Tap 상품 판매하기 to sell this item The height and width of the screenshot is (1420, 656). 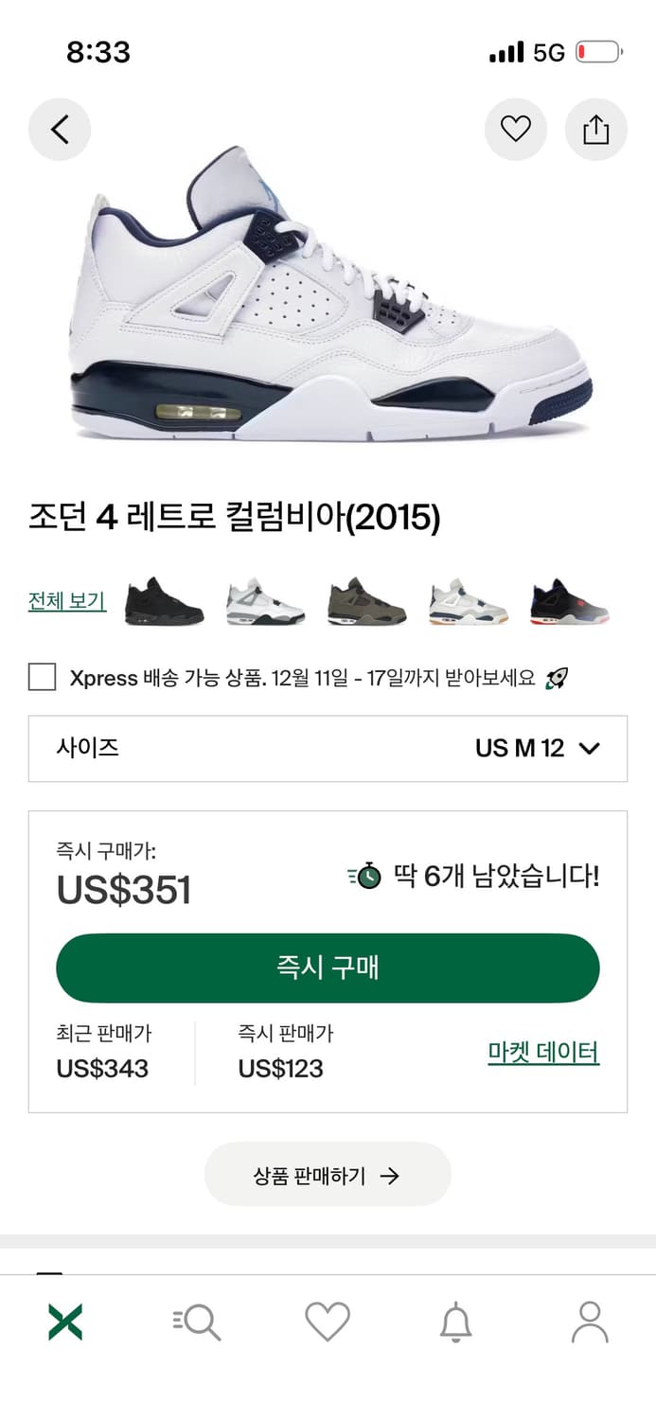tap(328, 1174)
